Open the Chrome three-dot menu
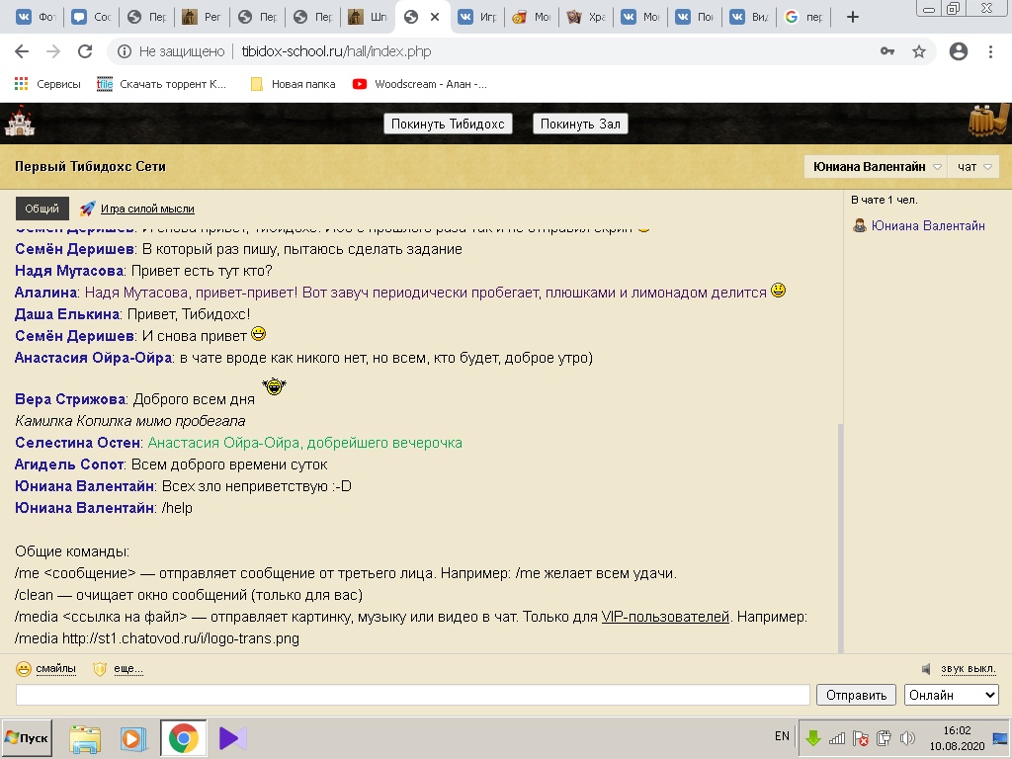The height and width of the screenshot is (759, 1012). pos(990,51)
